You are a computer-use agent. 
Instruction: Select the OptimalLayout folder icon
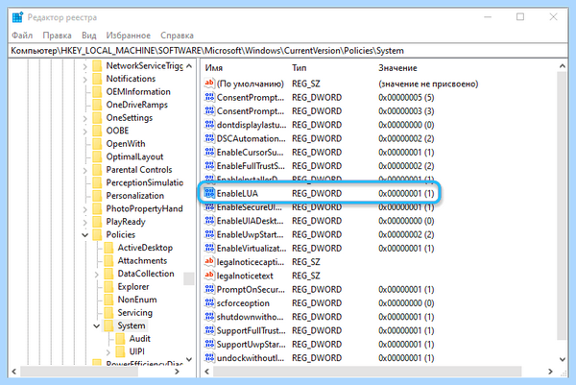pyautogui.click(x=97, y=156)
